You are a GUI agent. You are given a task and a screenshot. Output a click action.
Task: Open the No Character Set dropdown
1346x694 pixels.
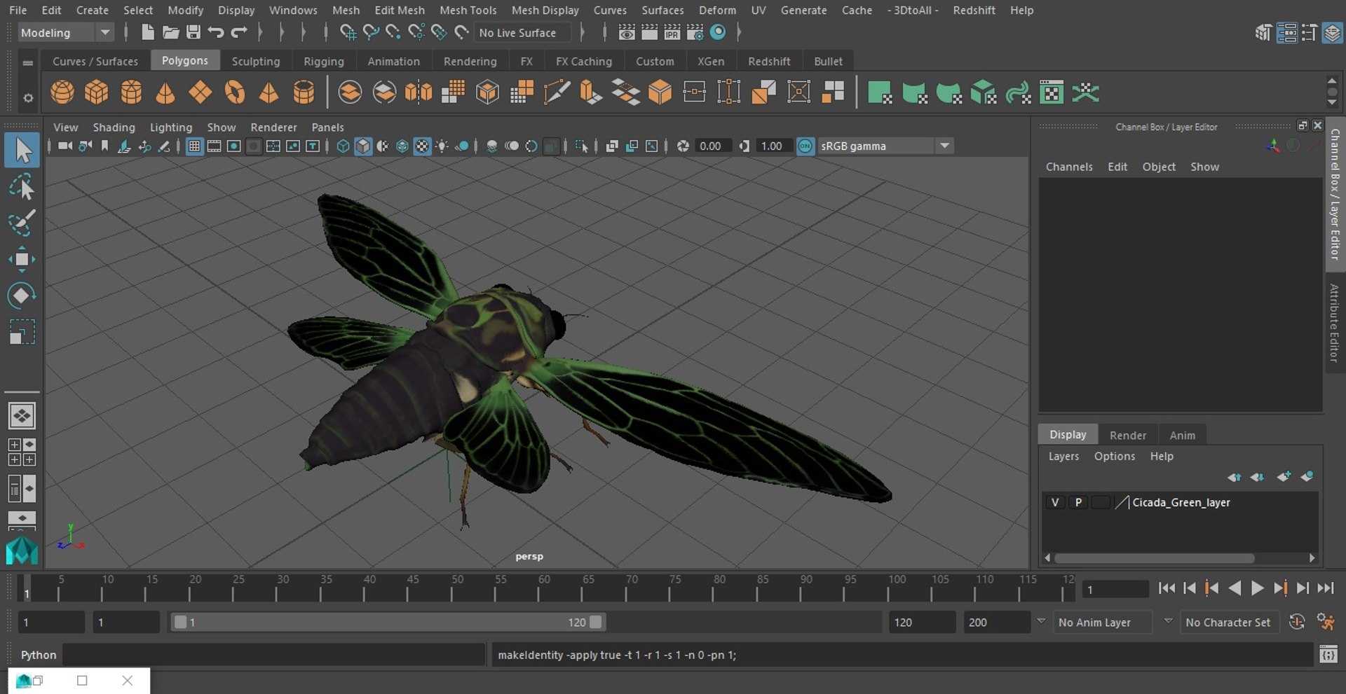click(x=1228, y=622)
